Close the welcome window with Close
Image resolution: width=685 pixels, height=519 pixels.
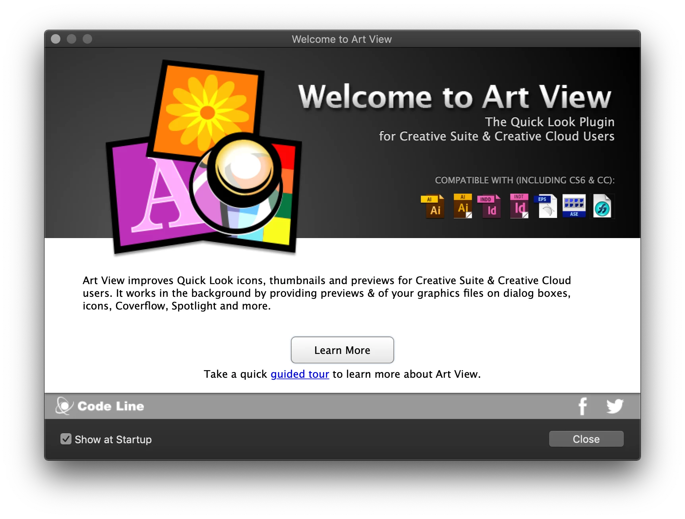pyautogui.click(x=586, y=439)
